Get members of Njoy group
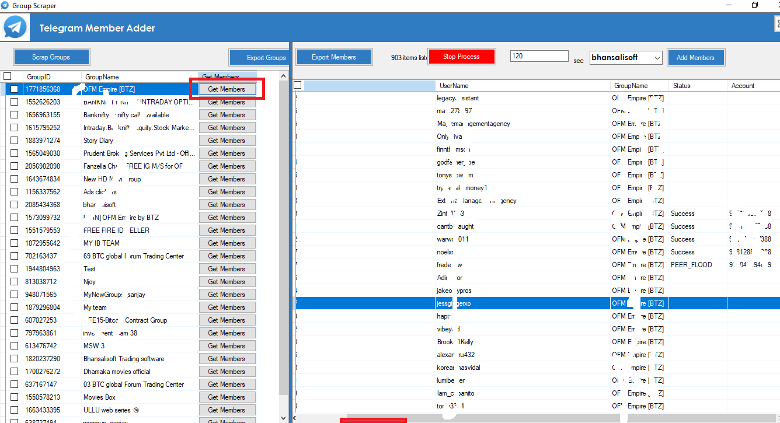This screenshot has width=780, height=423. coord(227,282)
